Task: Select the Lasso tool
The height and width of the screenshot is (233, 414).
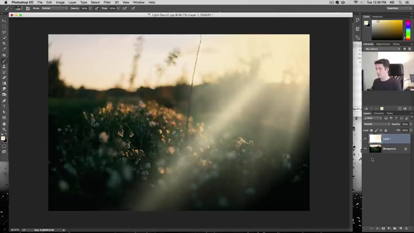Action: click(4, 32)
